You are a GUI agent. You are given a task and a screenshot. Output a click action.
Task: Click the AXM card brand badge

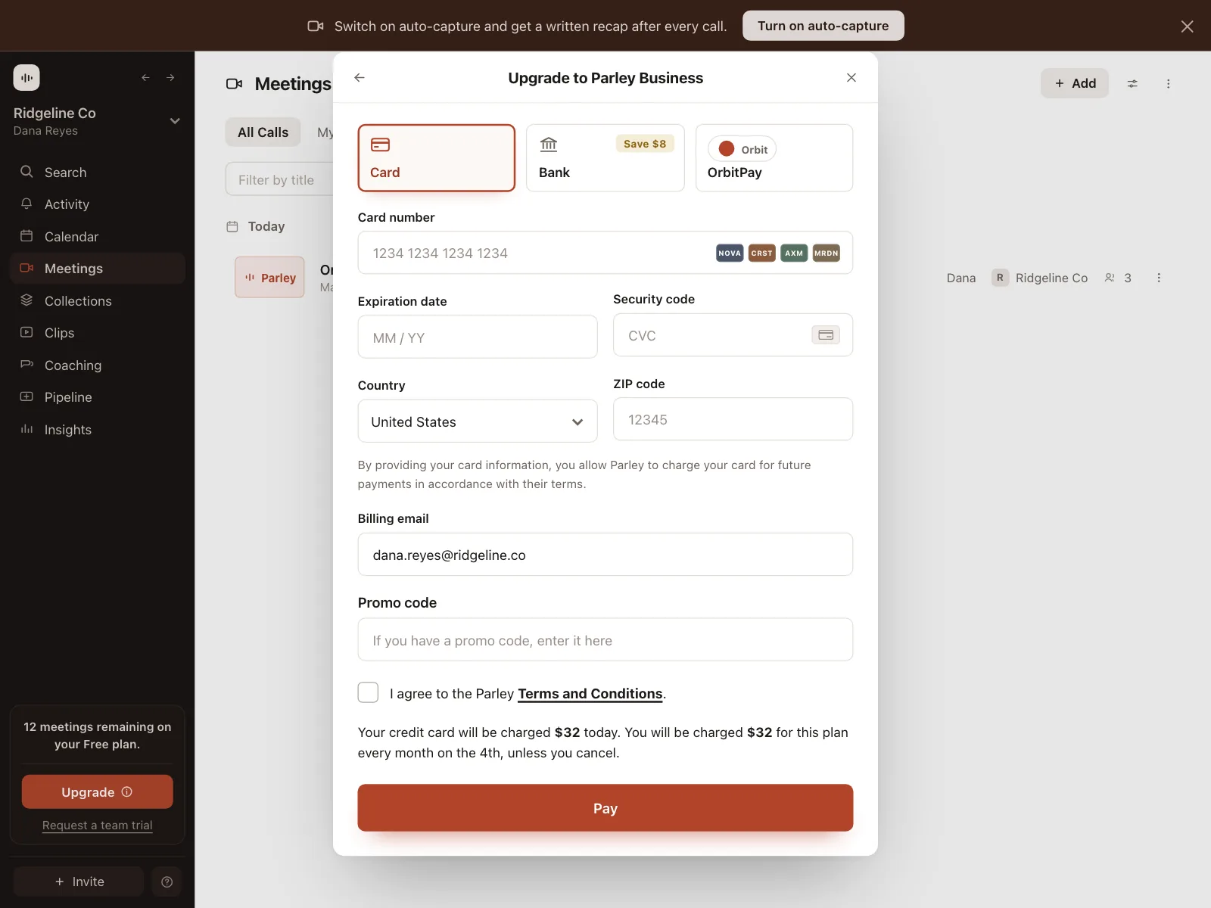tap(794, 253)
